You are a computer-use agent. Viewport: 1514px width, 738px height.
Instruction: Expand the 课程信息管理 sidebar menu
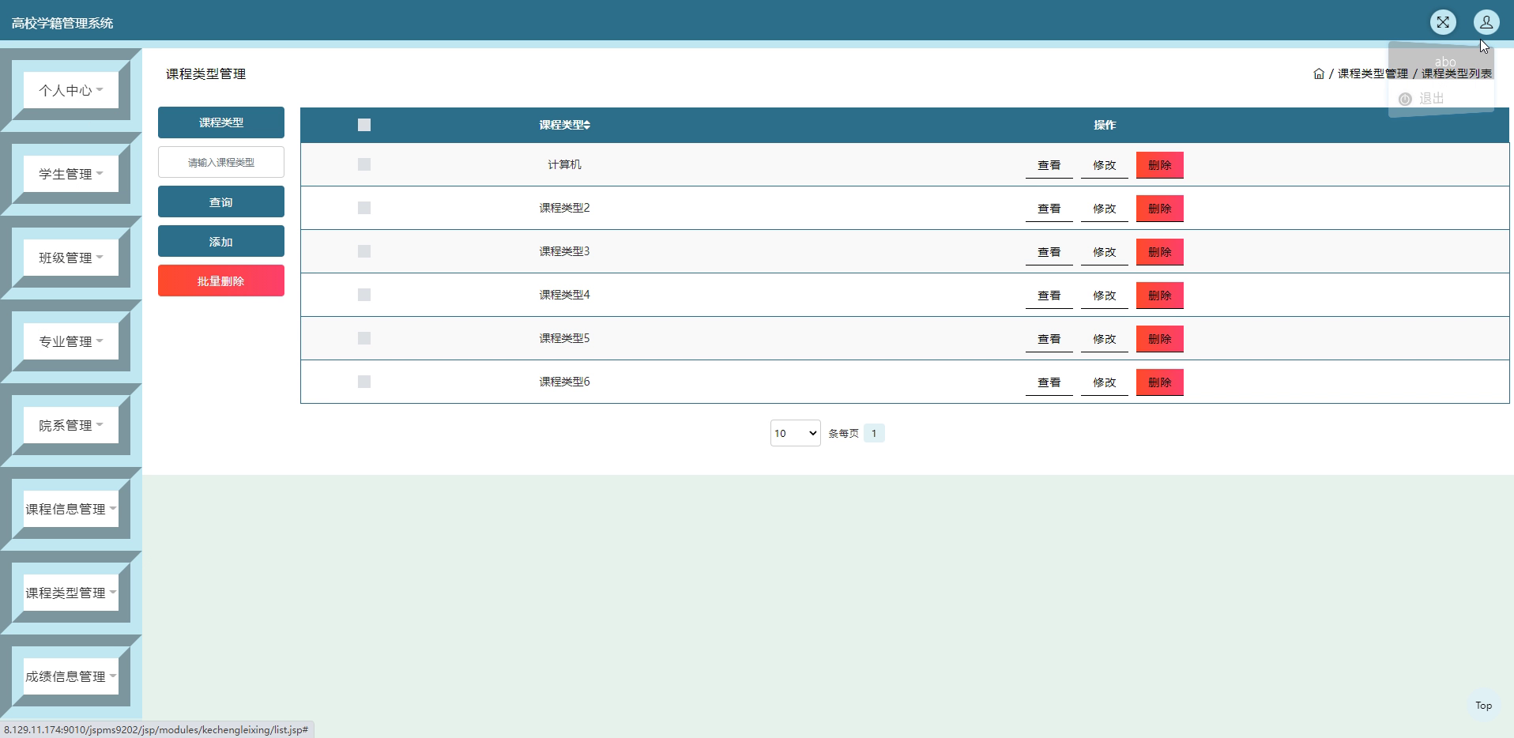point(71,509)
